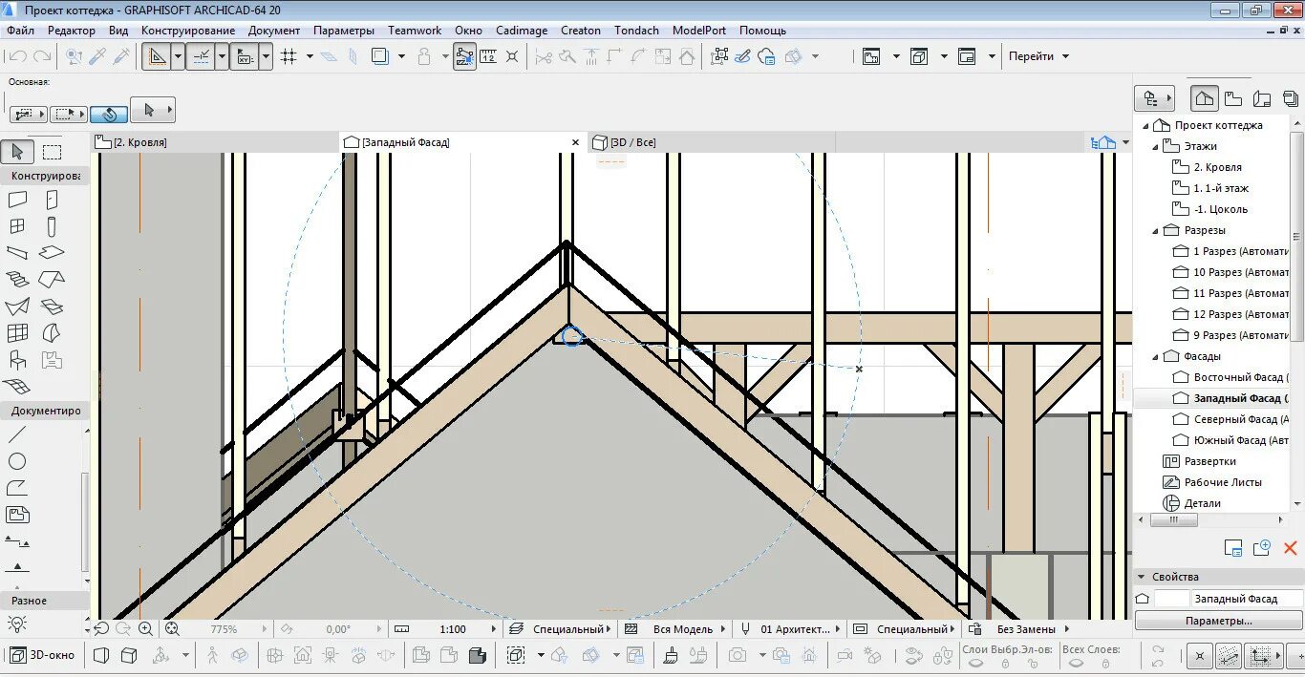1305x677 pixels.
Task: Delete with red X in Navigator
Action: [x=1290, y=548]
